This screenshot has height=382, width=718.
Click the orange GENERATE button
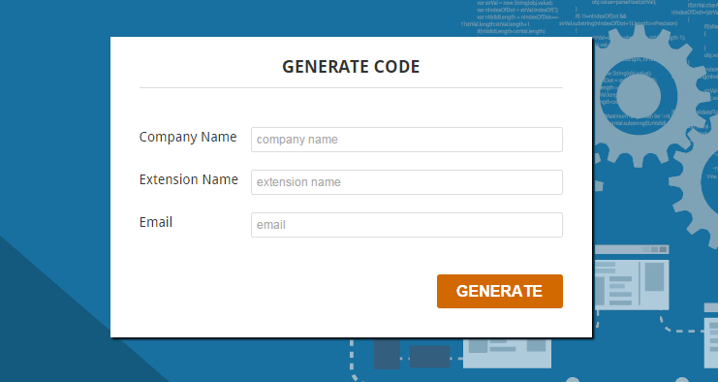pos(500,291)
